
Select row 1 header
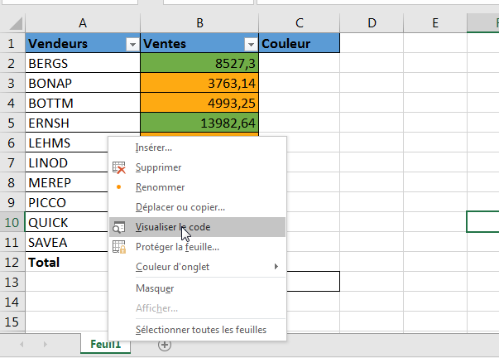pyautogui.click(x=12, y=43)
